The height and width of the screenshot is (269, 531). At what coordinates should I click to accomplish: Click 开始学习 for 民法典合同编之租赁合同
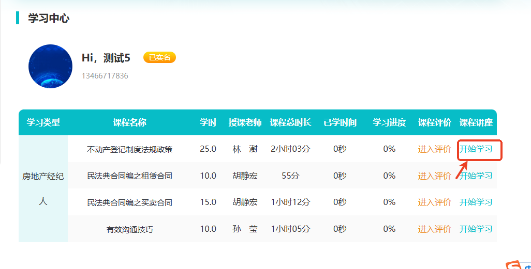[476, 176]
